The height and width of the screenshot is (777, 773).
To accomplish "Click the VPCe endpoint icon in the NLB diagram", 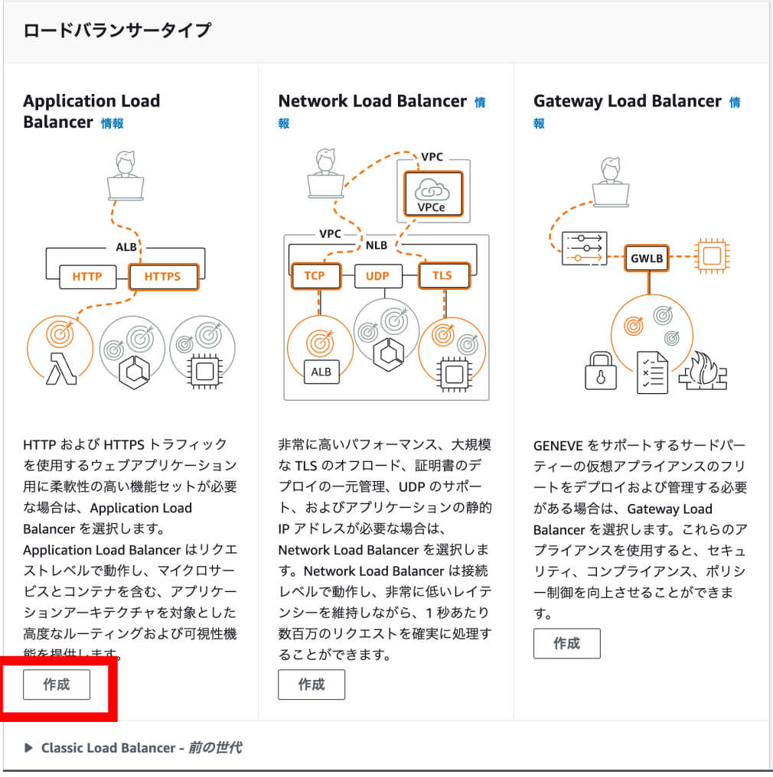I will (432, 193).
